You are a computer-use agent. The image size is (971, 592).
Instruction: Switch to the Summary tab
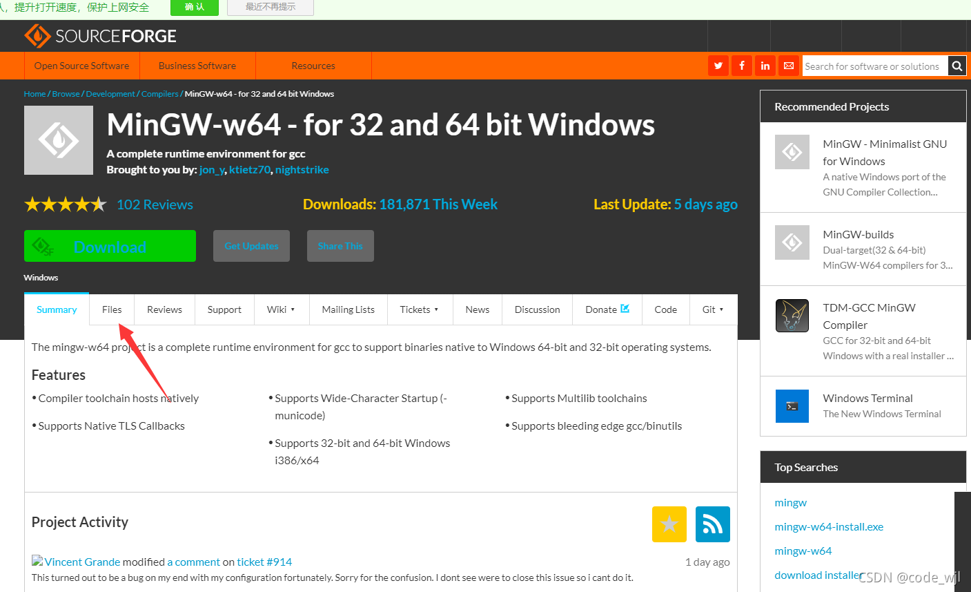(x=57, y=309)
